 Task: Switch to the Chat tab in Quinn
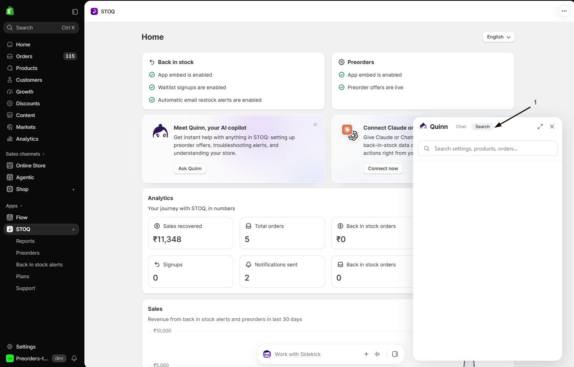click(x=461, y=127)
